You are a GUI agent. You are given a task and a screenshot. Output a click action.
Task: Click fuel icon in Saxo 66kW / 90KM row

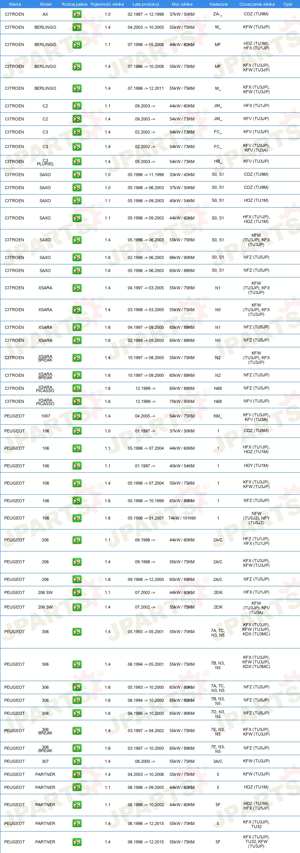(77, 257)
